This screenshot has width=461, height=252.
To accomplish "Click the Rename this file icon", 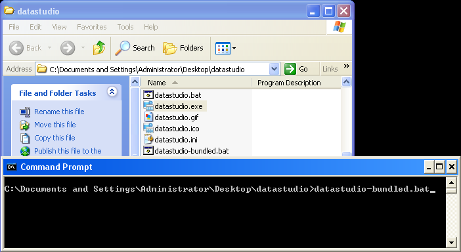I will pyautogui.click(x=25, y=112).
